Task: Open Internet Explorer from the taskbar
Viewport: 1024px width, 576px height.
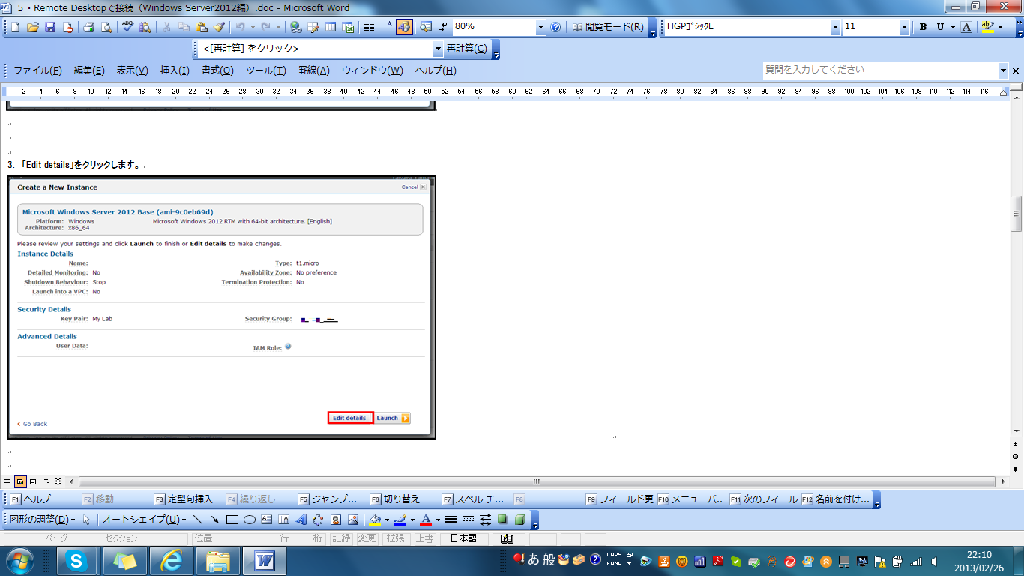Action: pyautogui.click(x=171, y=560)
